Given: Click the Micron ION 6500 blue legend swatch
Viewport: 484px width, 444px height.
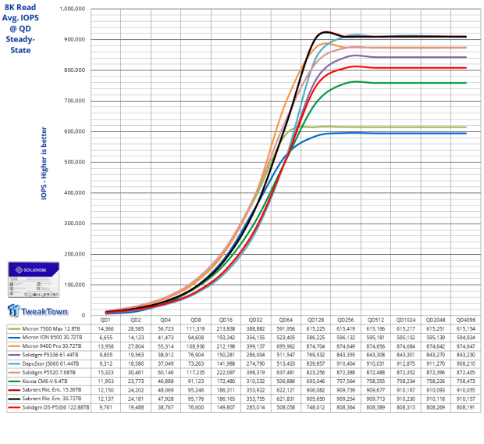Looking at the screenshot, I should (14, 338).
